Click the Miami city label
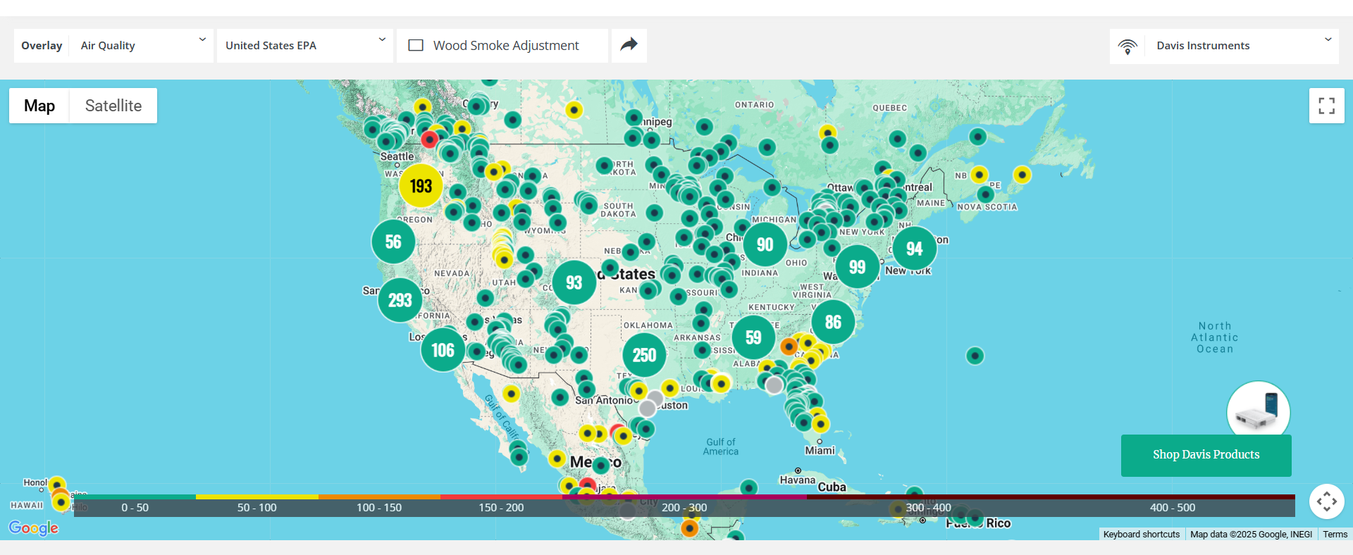The height and width of the screenshot is (555, 1353). click(820, 451)
